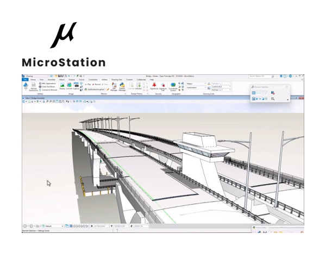The image size is (326, 259).
Task: Click the X coordinate field
Action: (101, 226)
